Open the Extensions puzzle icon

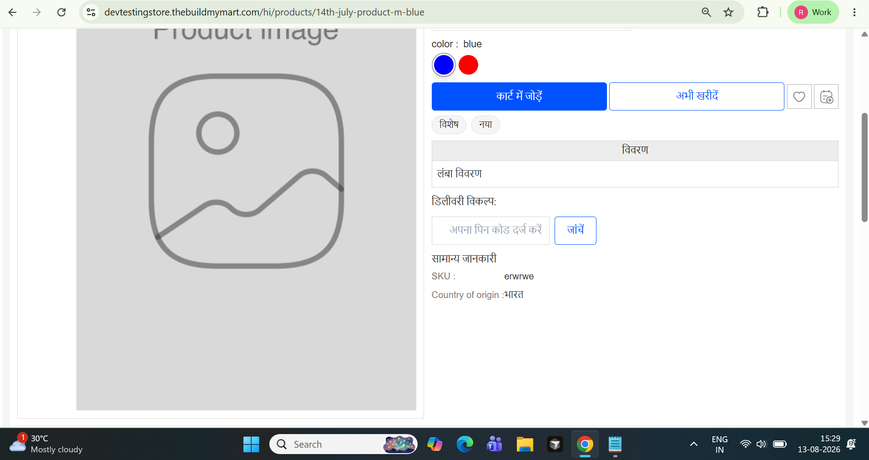click(763, 12)
